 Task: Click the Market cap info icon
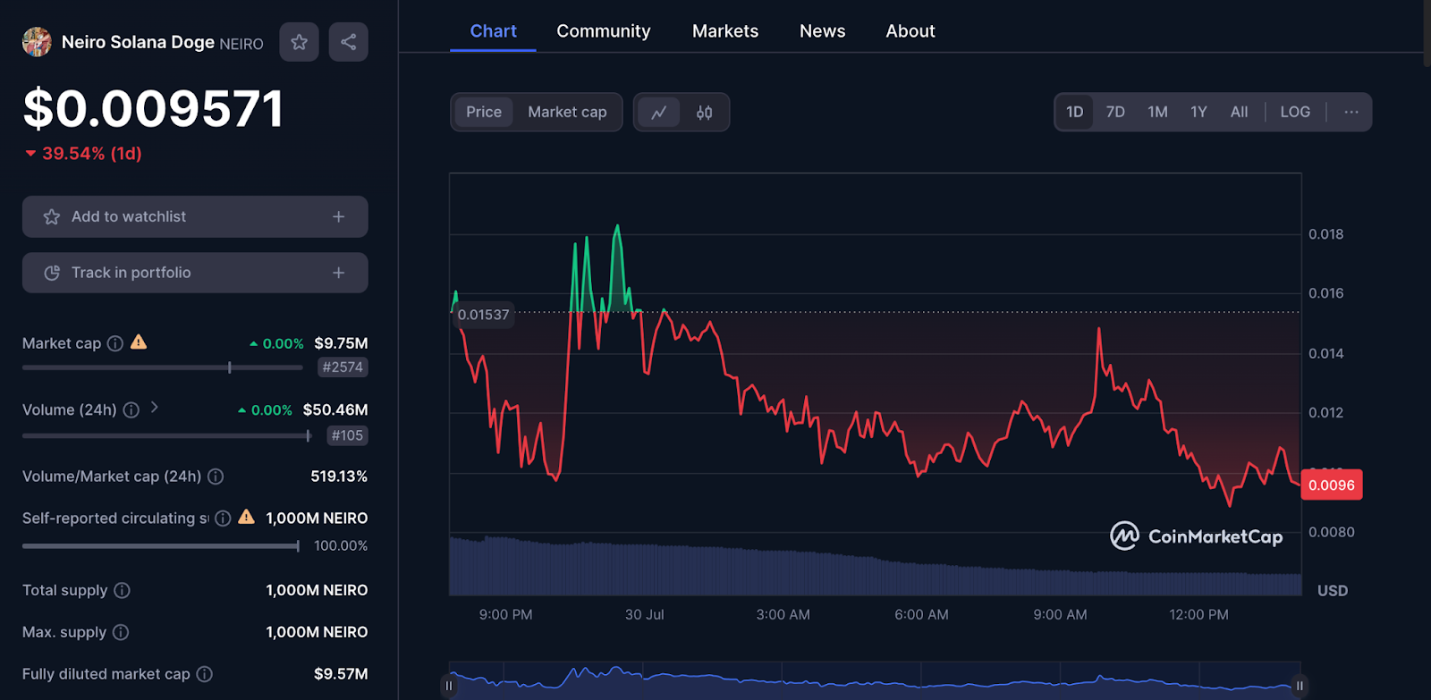coord(115,343)
